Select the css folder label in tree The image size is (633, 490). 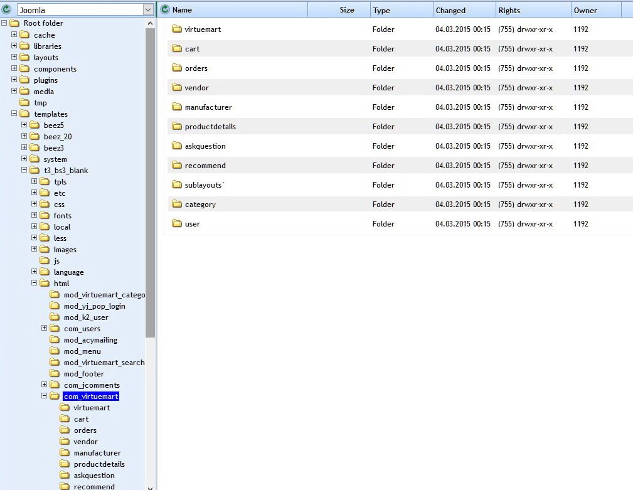[x=60, y=205]
